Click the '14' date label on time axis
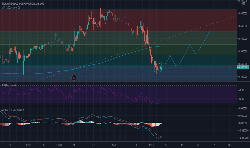This screenshot has width=250, height=148. click(166, 145)
